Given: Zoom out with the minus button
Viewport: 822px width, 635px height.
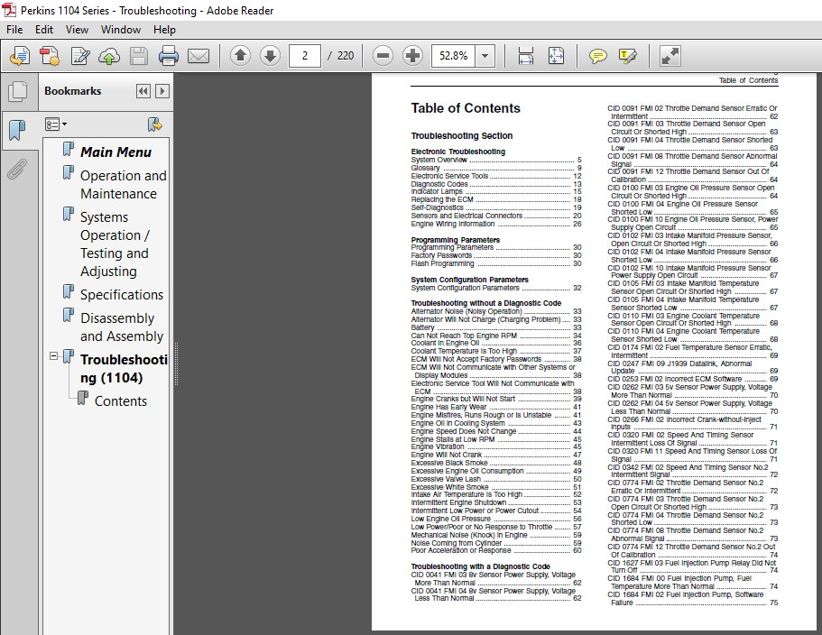Looking at the screenshot, I should (383, 56).
